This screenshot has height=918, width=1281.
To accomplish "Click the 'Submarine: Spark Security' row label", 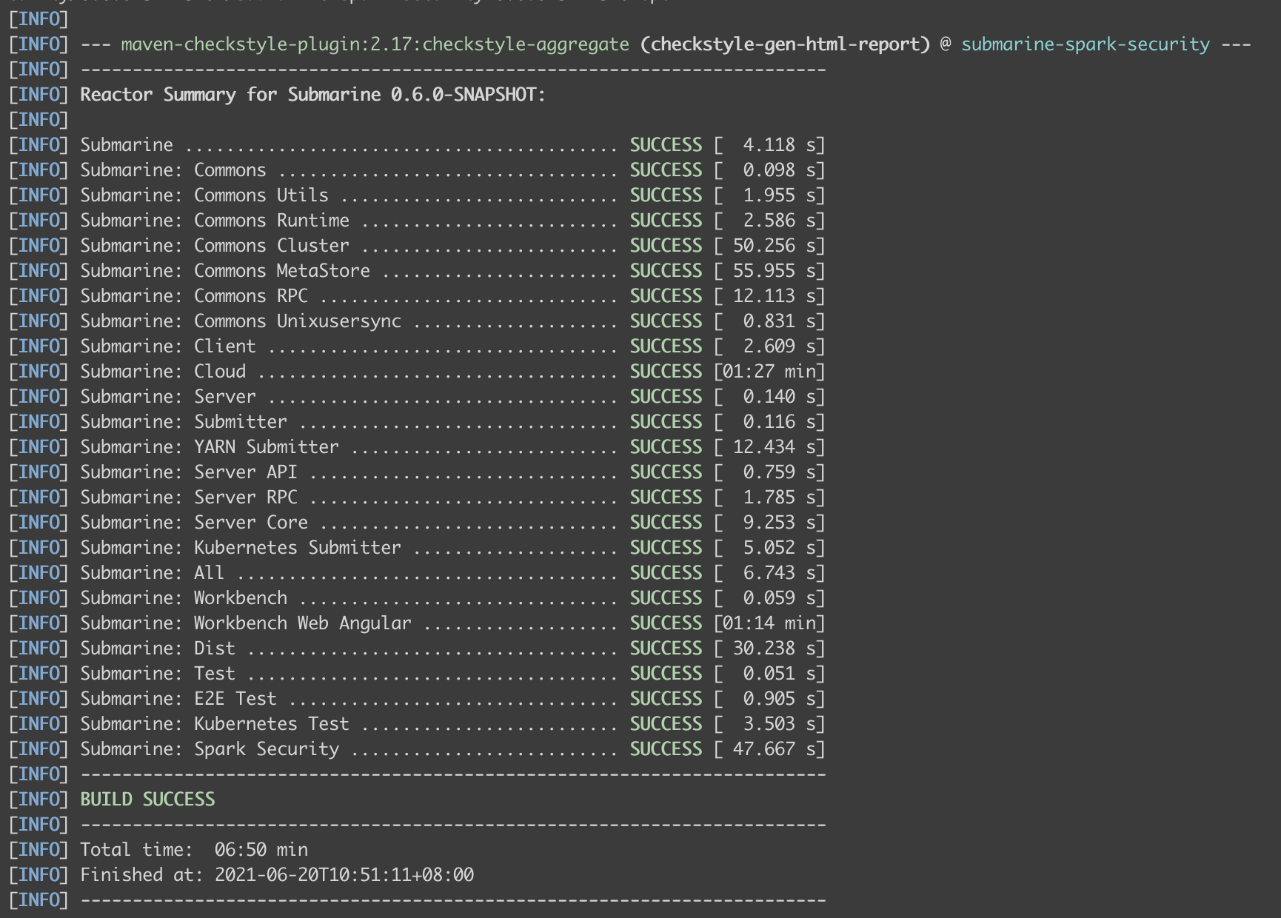I will tap(210, 749).
